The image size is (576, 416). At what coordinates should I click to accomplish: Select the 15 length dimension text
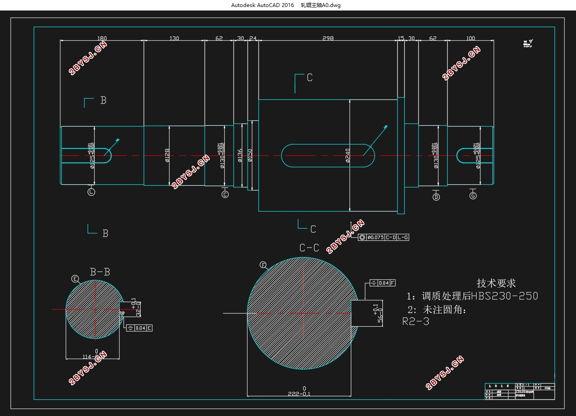(x=401, y=39)
